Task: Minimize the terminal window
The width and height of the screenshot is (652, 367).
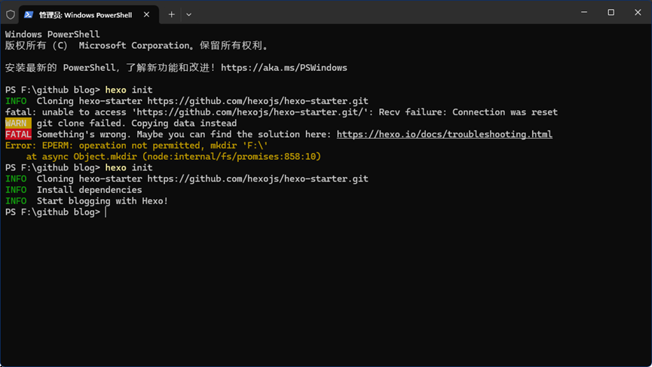Action: (584, 13)
